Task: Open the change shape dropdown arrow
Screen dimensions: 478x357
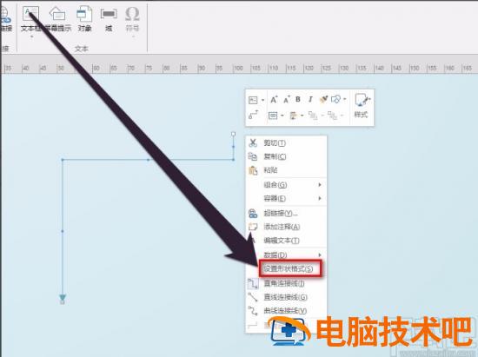Action: click(x=344, y=99)
